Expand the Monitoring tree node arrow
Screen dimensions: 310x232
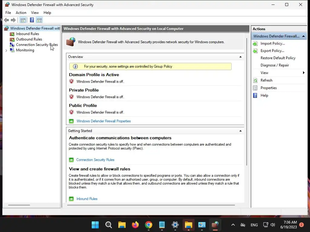pyautogui.click(x=6, y=50)
